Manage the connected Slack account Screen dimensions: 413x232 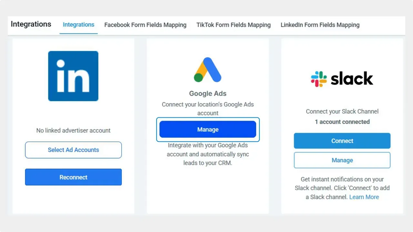click(342, 160)
